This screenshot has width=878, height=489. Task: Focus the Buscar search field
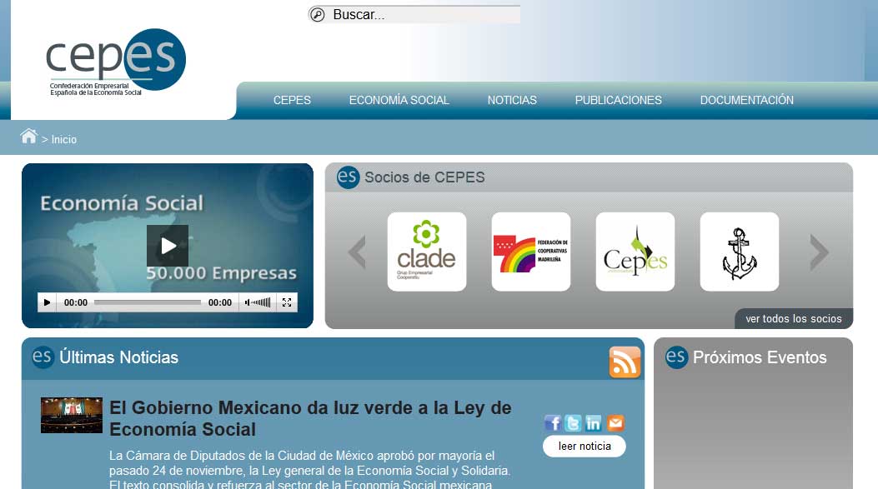coord(424,15)
